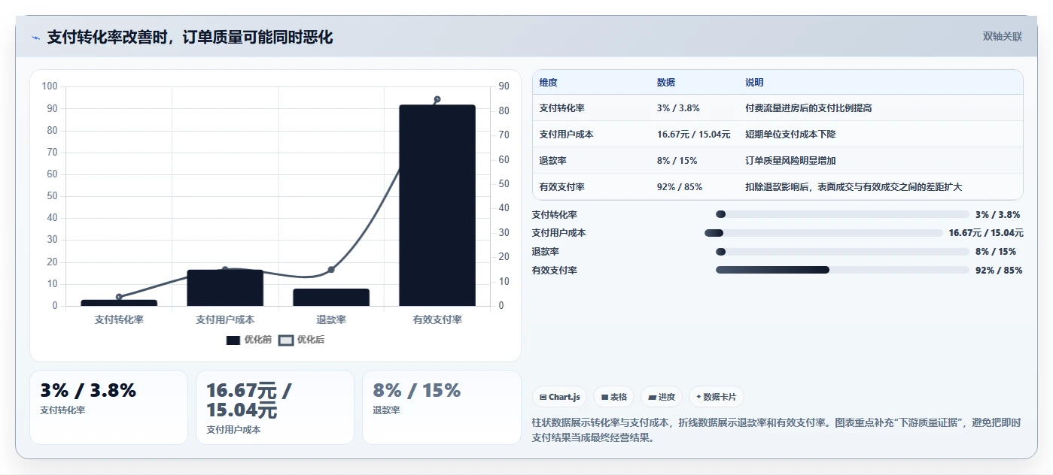This screenshot has width=1053, height=475.
Task: Click 16.67元 / 15.04元 value beside progress bar
Action: point(985,233)
